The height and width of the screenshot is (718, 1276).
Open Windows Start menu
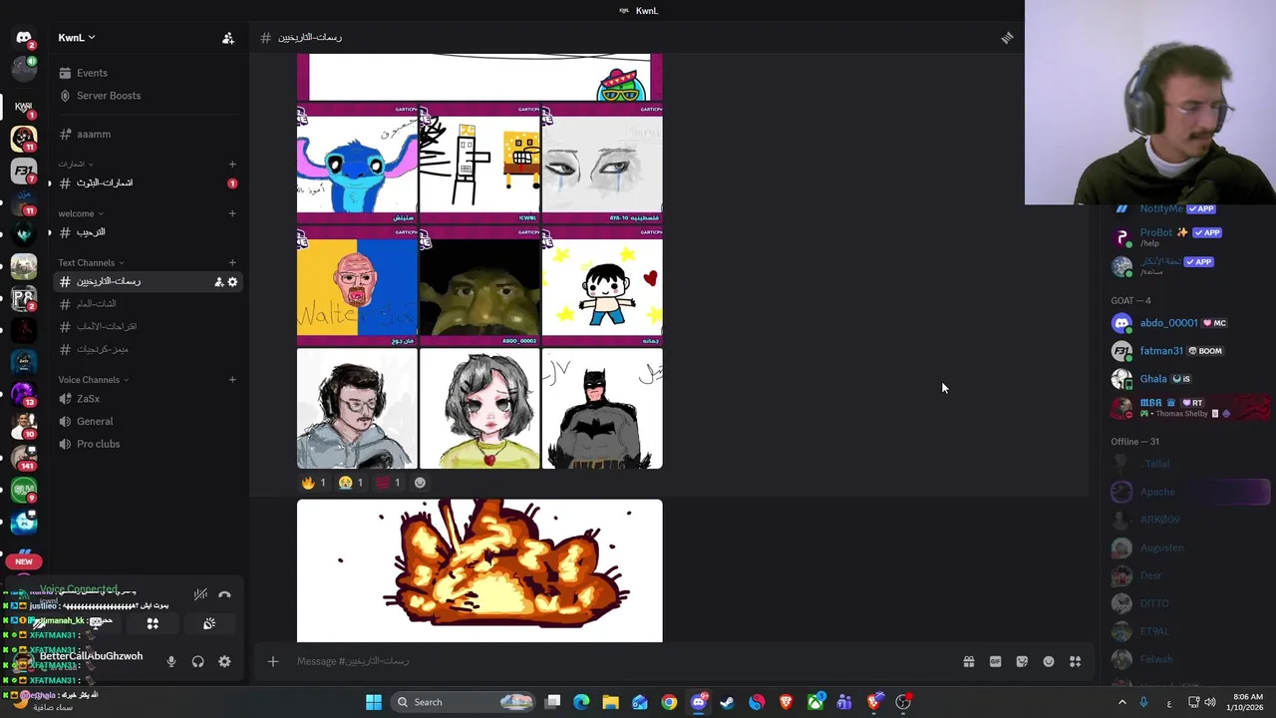tap(373, 702)
